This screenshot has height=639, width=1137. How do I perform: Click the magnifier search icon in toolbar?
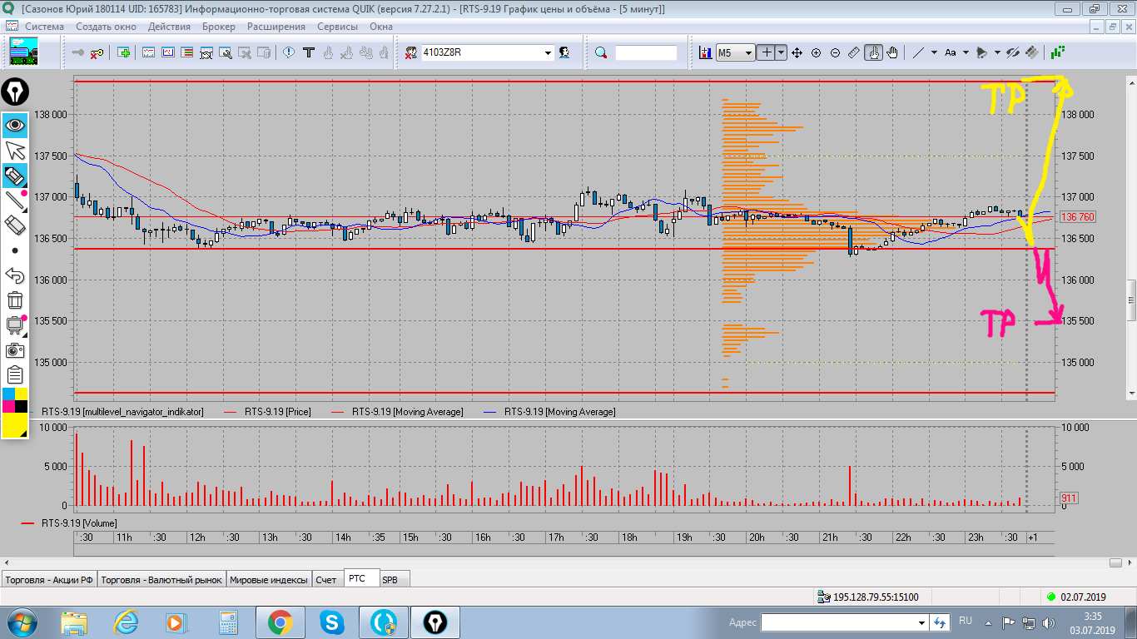point(601,52)
